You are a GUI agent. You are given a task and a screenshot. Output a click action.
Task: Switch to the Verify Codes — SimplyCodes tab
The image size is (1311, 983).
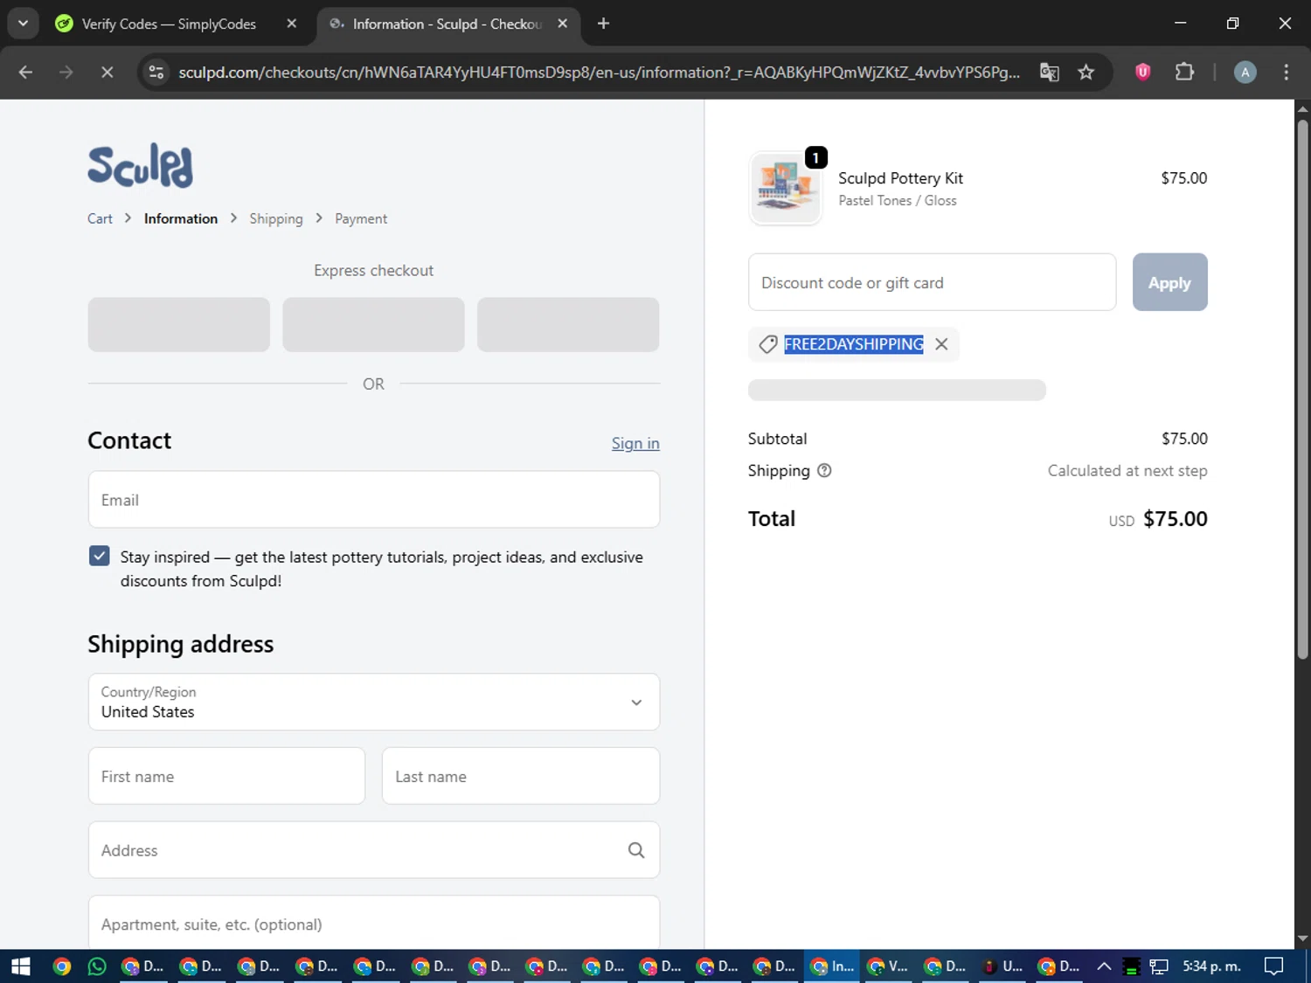(x=168, y=24)
